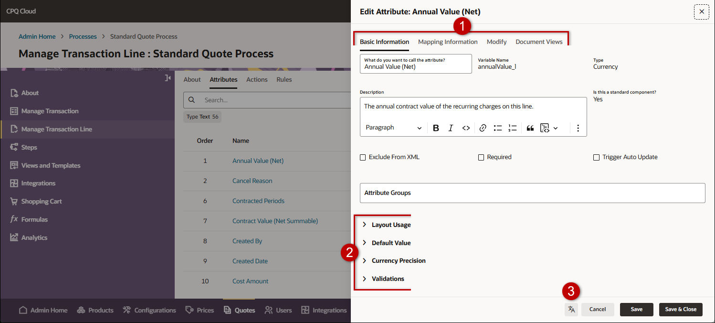Apply numbered list formatting
Viewport: 715px width, 323px height.
pyautogui.click(x=513, y=128)
